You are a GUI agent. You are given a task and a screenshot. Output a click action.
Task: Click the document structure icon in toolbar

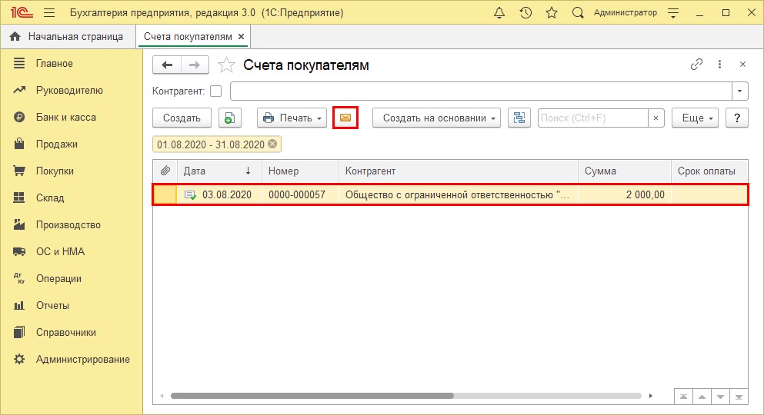[x=519, y=118]
